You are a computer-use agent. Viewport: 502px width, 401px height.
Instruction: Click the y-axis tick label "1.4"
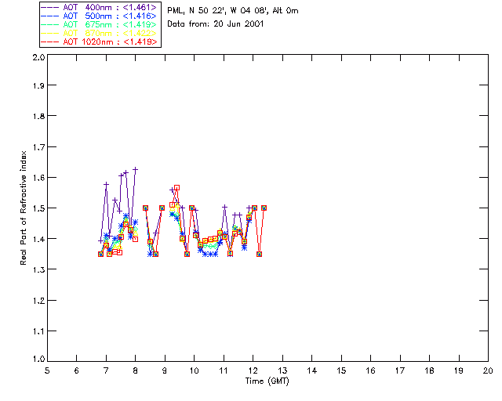coord(38,239)
